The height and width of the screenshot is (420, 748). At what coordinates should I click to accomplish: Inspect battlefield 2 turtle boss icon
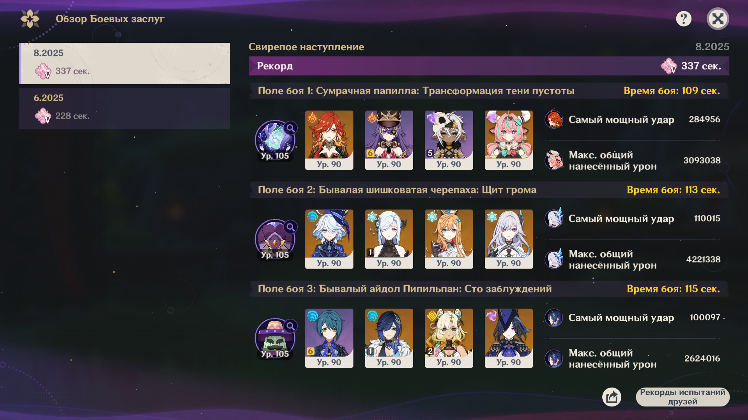[275, 239]
